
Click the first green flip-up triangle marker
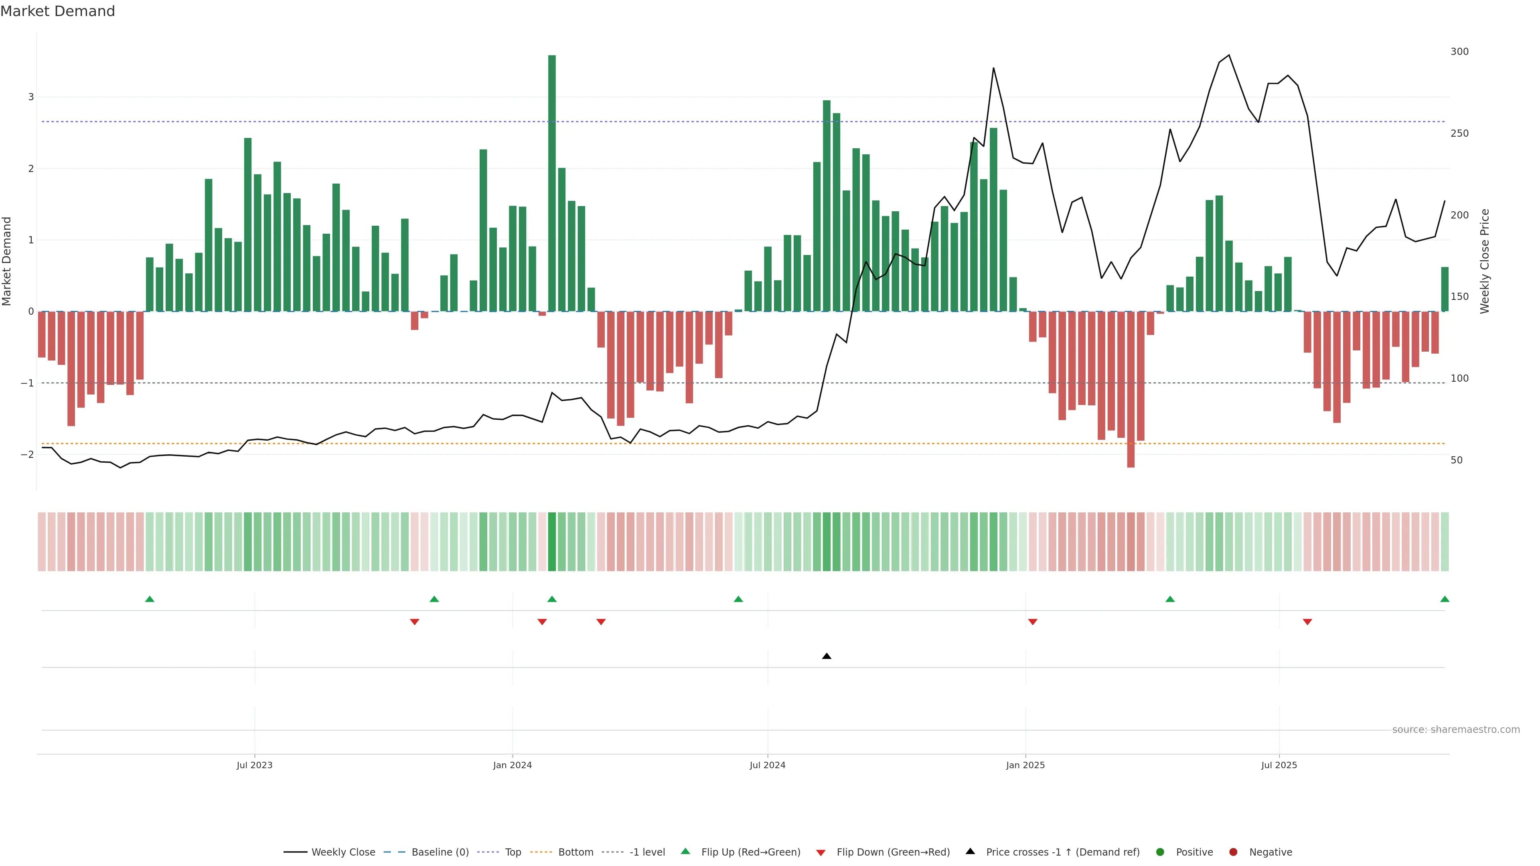(x=150, y=599)
